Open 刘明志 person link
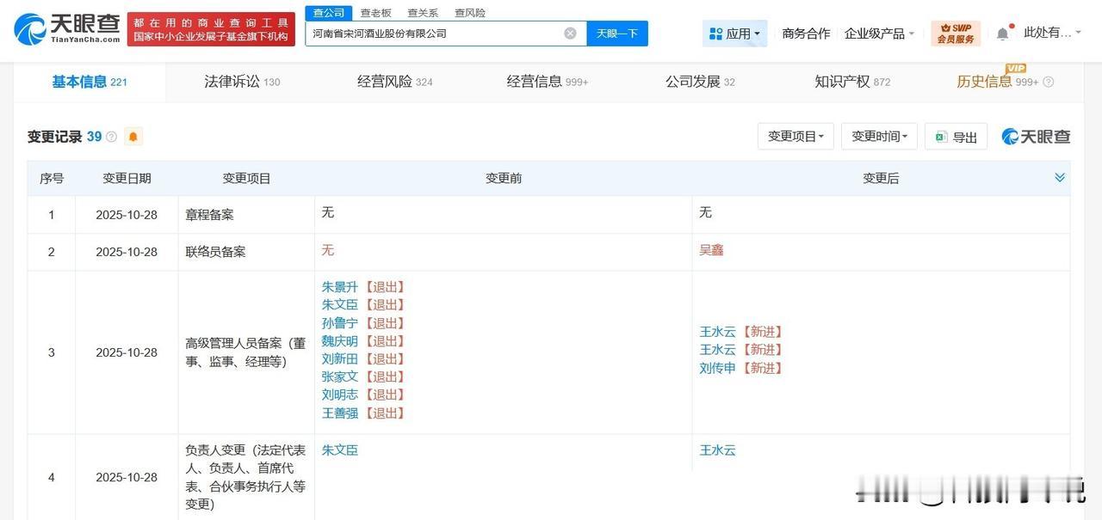This screenshot has height=520, width=1102. coord(340,395)
